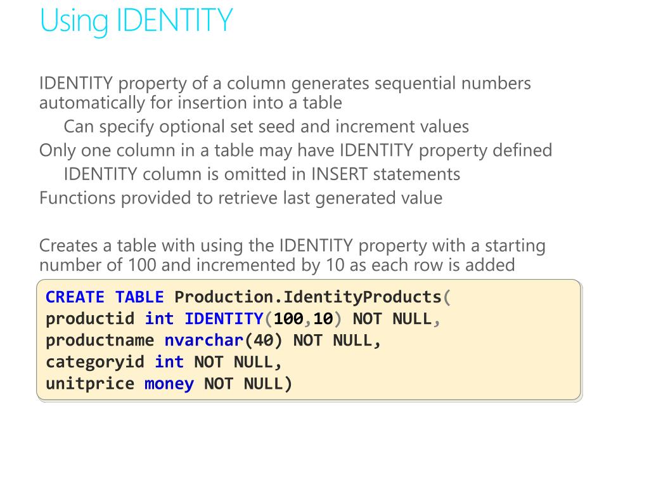Click the line 'IDENTITY property of a column generates sequential numbers'
649x487 pixels.
285,84
